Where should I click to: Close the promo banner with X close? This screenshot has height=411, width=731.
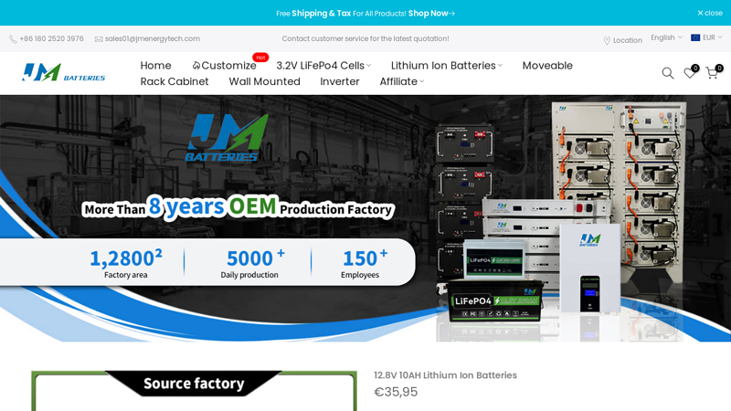click(710, 13)
